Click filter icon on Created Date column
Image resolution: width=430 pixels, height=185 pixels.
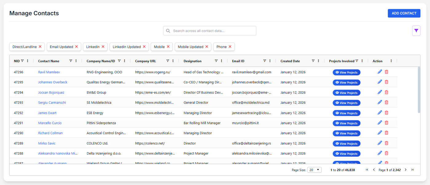(x=313, y=61)
